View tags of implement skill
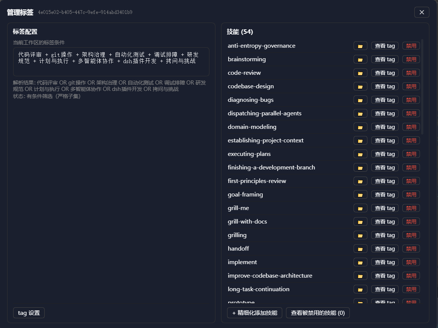438x328 pixels. coord(385,262)
